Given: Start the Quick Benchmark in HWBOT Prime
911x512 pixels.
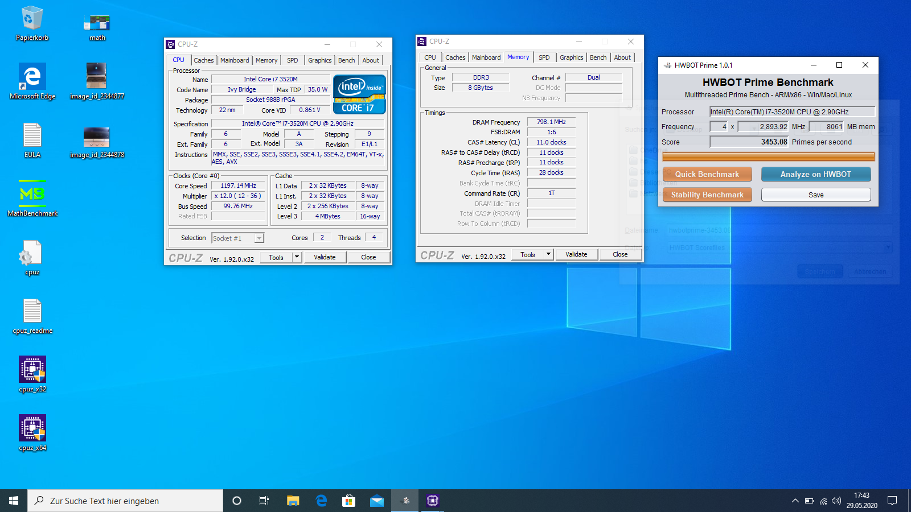Looking at the screenshot, I should 707,174.
